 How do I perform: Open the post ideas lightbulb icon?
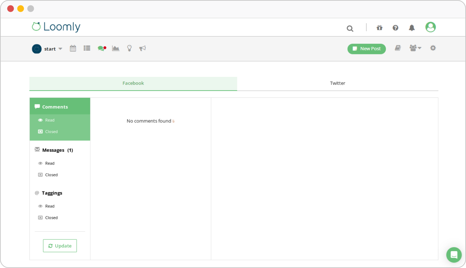[x=129, y=48]
